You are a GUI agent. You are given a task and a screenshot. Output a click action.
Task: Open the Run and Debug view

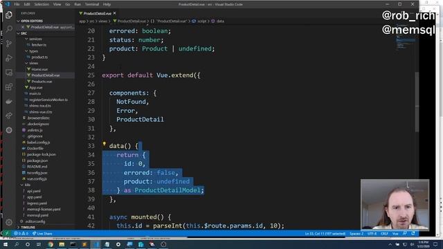tap(9, 58)
